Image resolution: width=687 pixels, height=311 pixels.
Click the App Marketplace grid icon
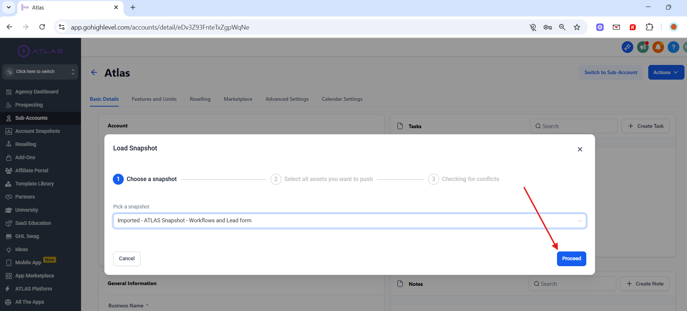point(9,276)
